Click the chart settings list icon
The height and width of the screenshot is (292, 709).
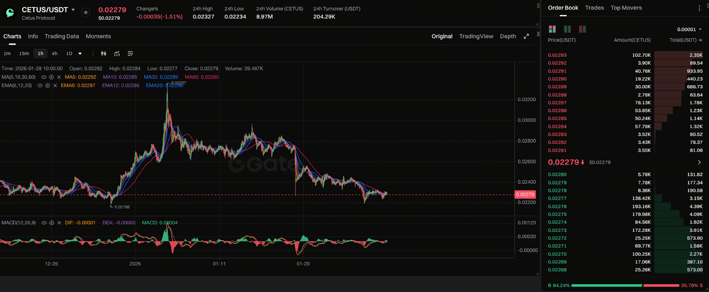pos(130,53)
